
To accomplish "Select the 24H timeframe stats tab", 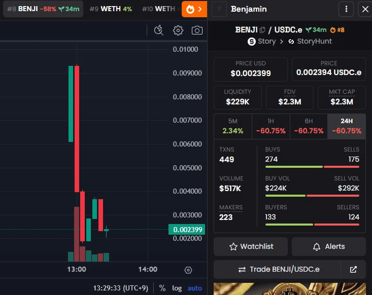I will pyautogui.click(x=347, y=126).
